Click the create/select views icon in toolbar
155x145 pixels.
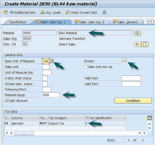pos(5,12)
